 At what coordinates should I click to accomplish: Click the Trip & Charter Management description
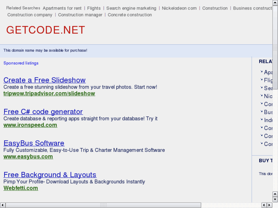(x=84, y=150)
